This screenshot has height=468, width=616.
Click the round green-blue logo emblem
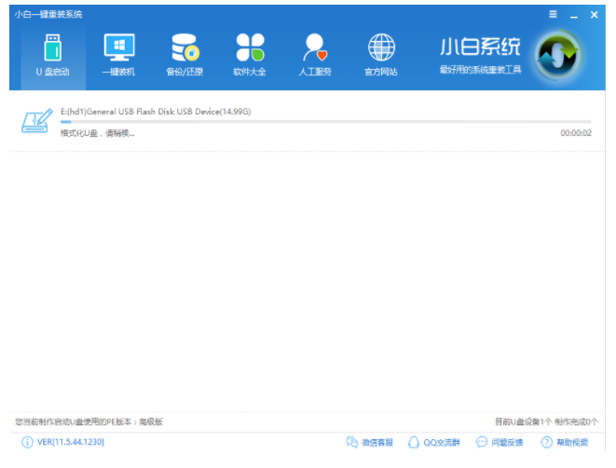557,54
